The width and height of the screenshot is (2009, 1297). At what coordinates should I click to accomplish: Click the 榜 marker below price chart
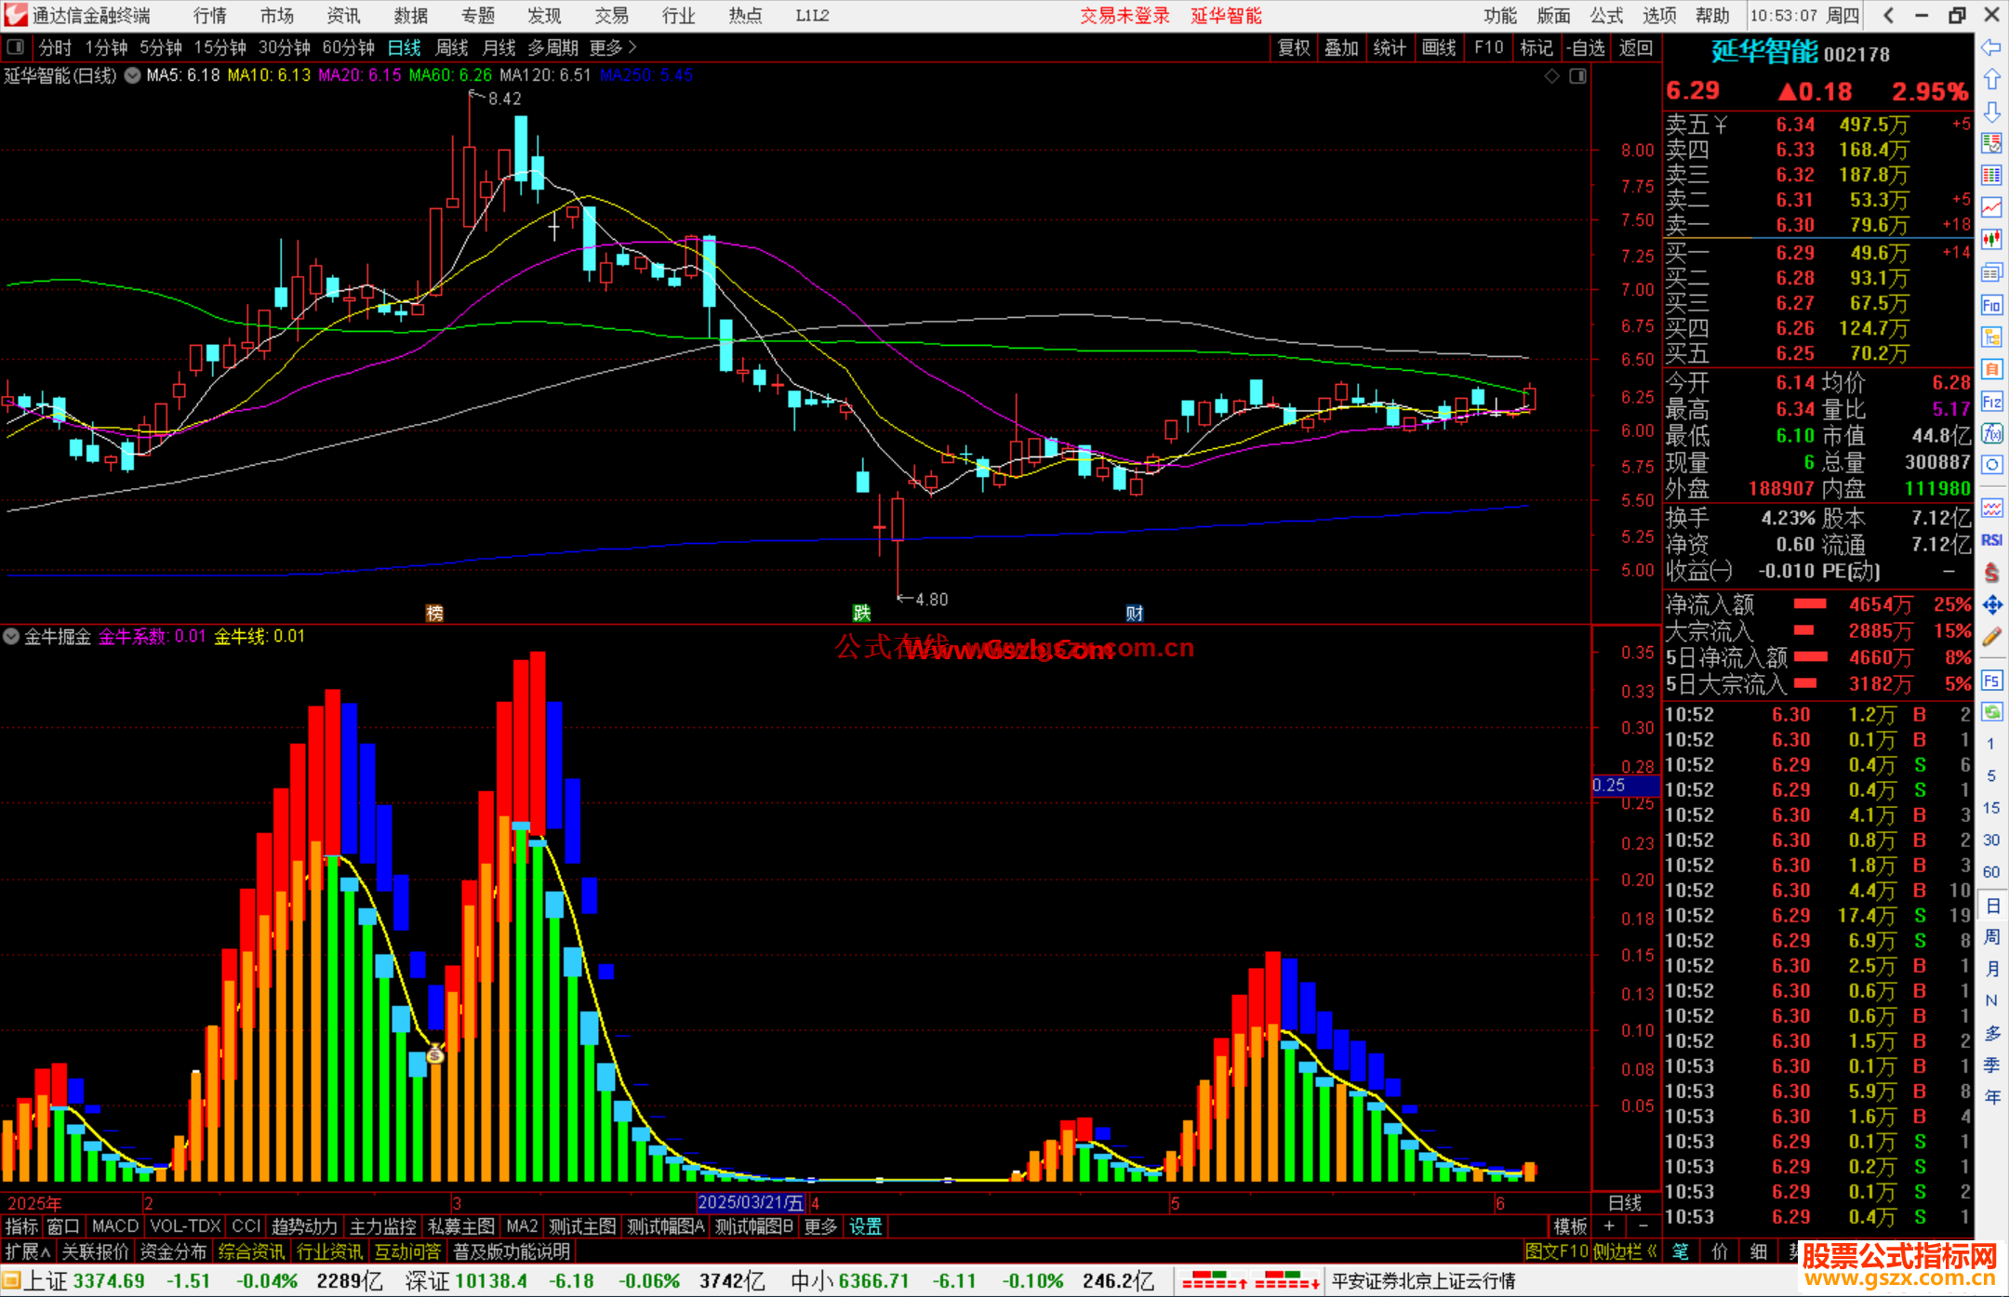[434, 613]
